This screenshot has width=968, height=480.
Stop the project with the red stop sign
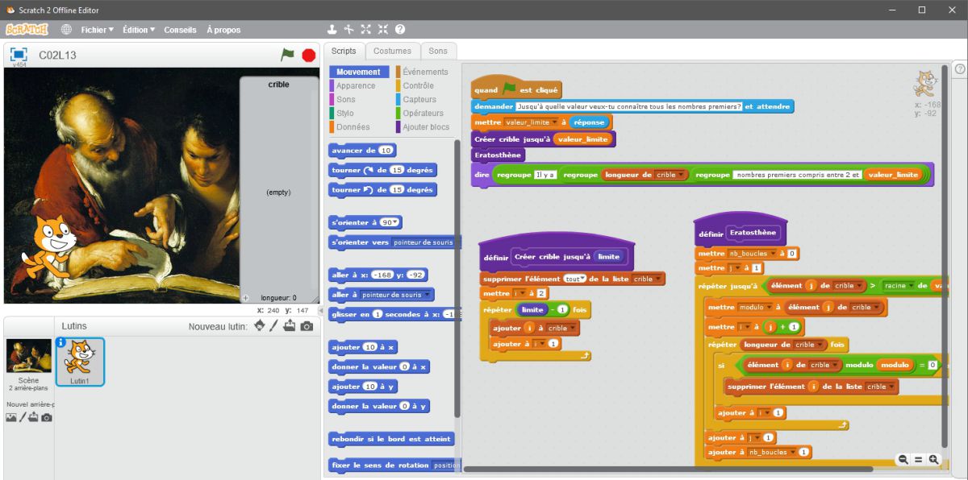pos(308,55)
